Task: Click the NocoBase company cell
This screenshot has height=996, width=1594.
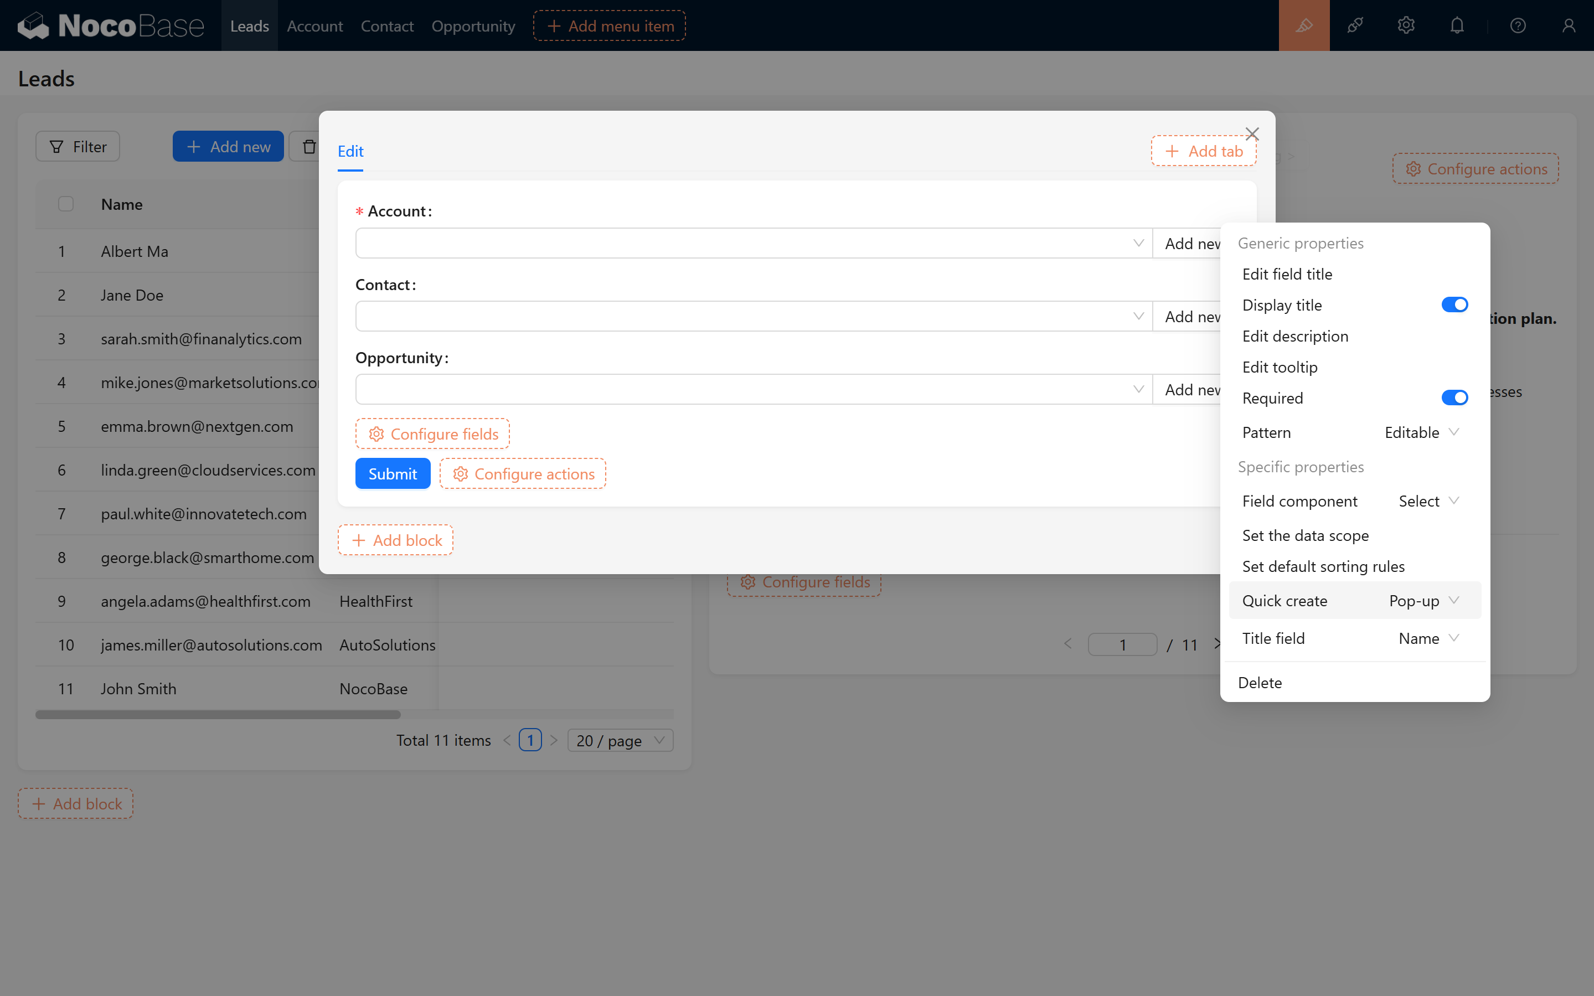Action: pyautogui.click(x=374, y=688)
